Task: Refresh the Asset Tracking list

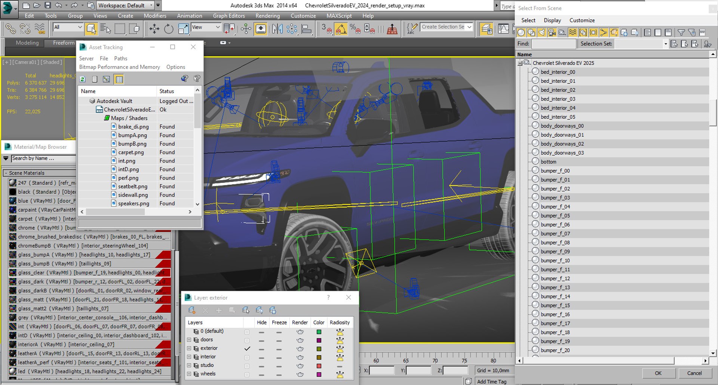Action: [83, 79]
